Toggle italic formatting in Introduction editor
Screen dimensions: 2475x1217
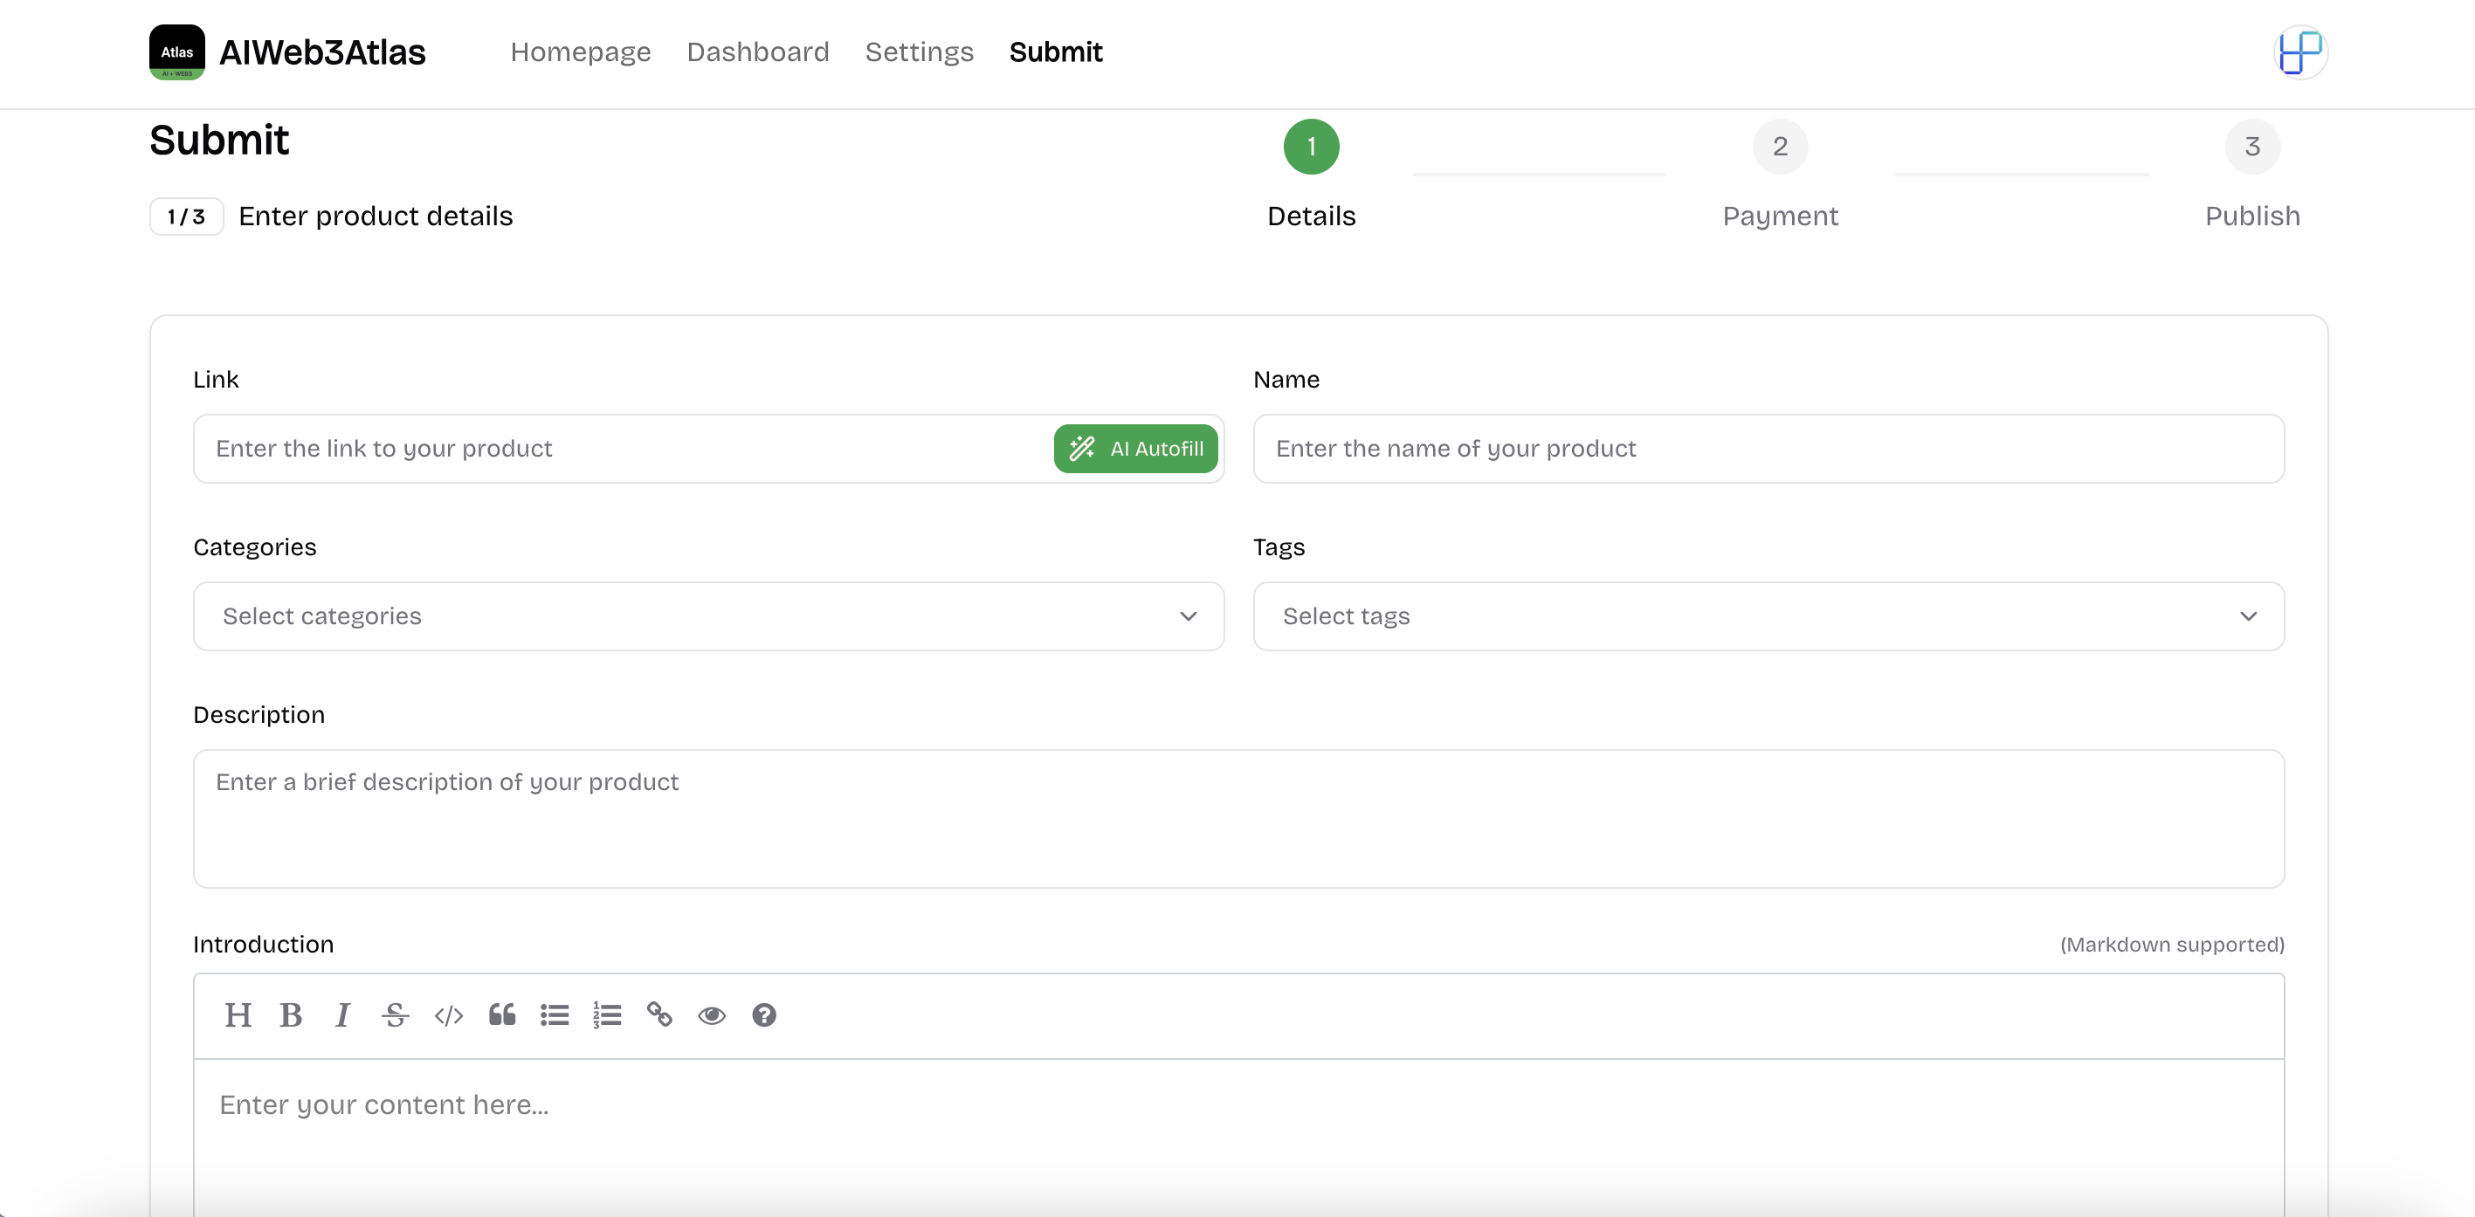click(x=343, y=1015)
